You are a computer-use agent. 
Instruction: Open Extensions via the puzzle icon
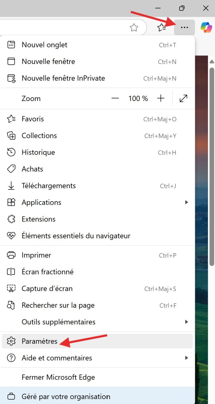(38, 219)
